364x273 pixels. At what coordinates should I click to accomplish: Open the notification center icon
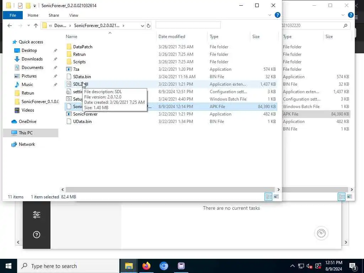tap(353, 267)
